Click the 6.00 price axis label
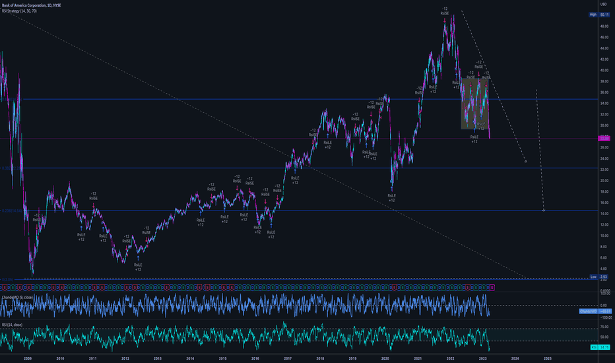 coord(604,258)
